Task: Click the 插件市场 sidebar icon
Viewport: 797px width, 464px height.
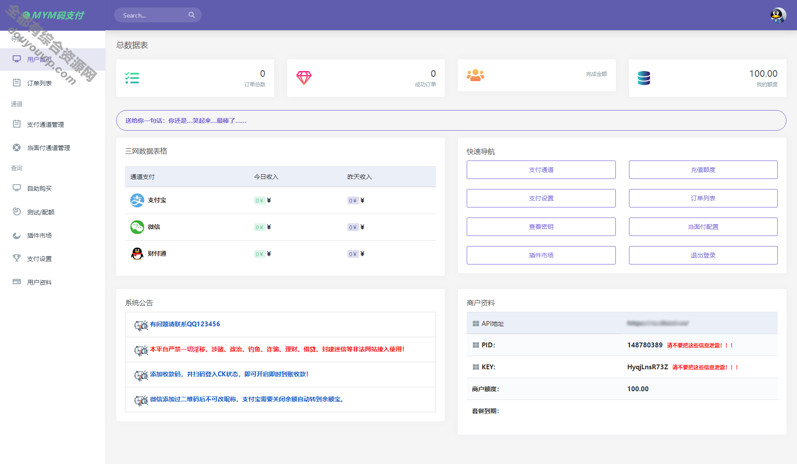Action: click(x=17, y=235)
